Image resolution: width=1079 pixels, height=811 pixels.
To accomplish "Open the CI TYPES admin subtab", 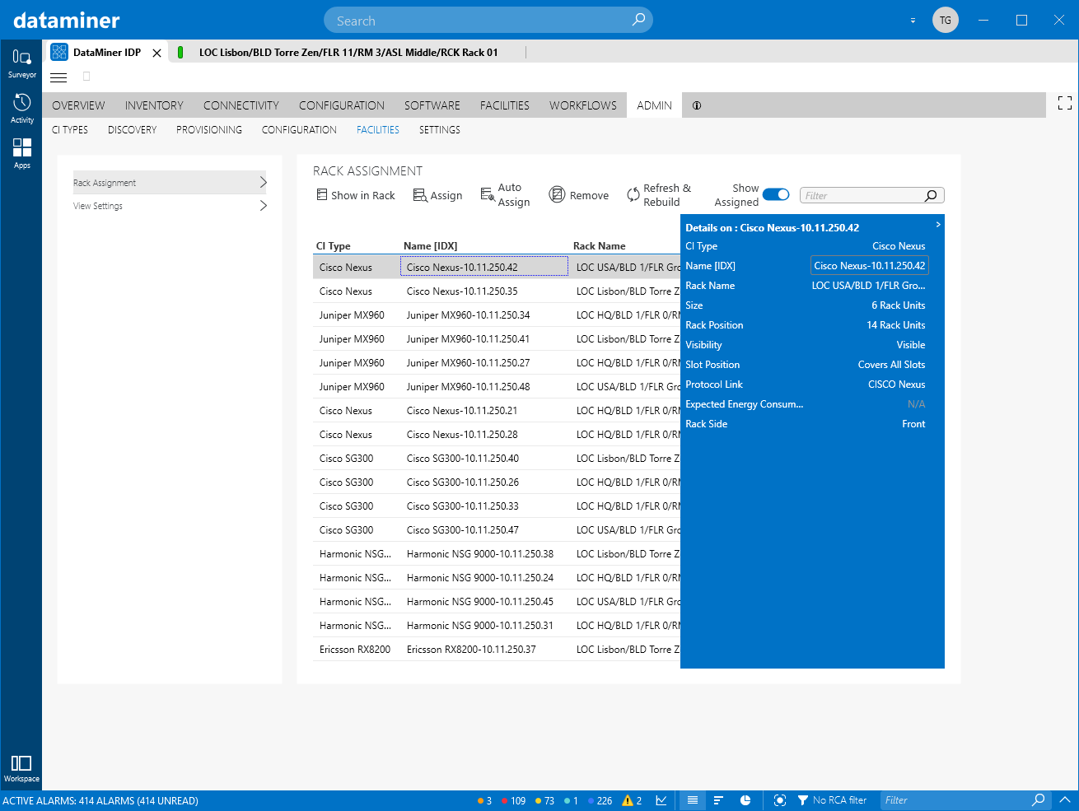I will pyautogui.click(x=70, y=130).
